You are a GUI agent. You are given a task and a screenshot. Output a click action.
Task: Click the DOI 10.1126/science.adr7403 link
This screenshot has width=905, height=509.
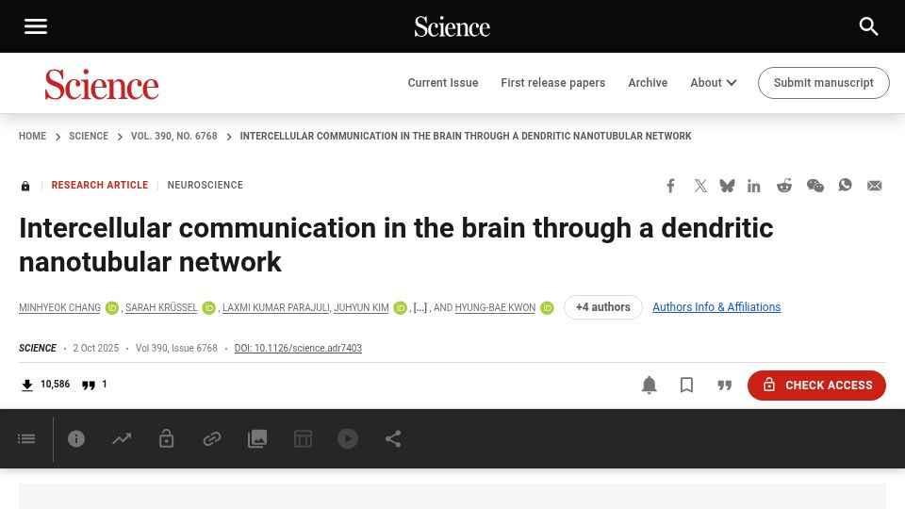pos(298,348)
